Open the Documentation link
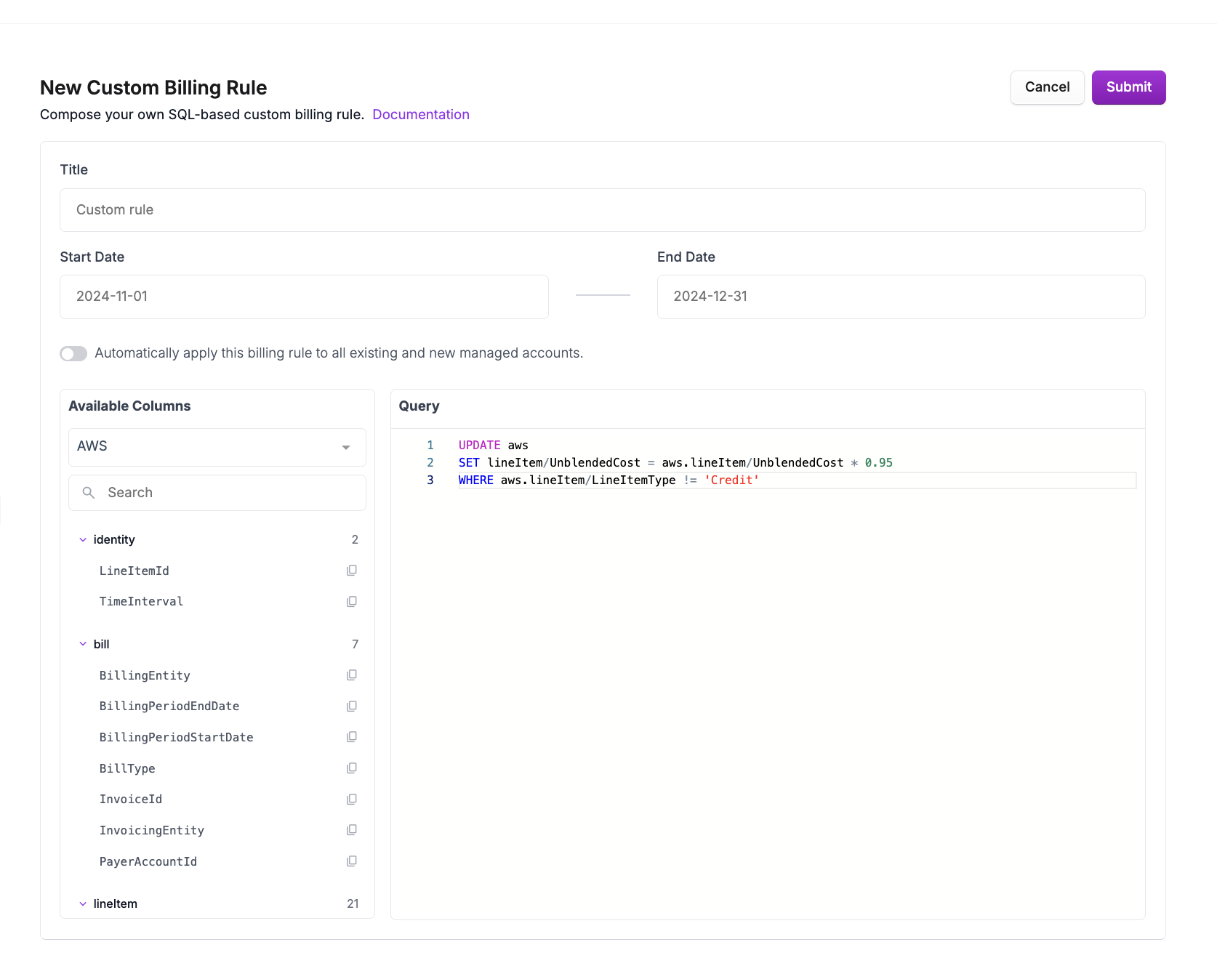The width and height of the screenshot is (1217, 958). click(420, 114)
